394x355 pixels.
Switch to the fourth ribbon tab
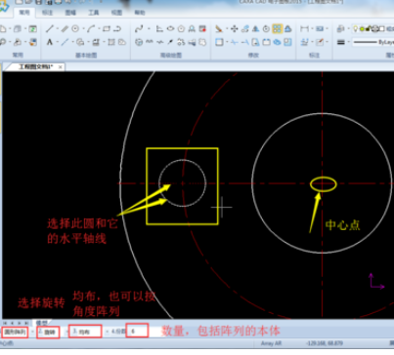(x=94, y=13)
